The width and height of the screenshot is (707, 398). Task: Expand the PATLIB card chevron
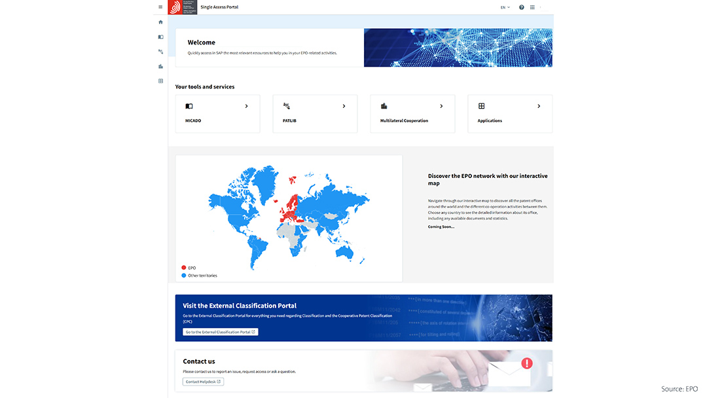click(344, 106)
